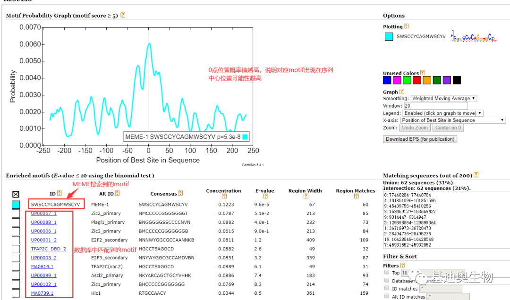Open the X-axis dropdown
Image resolution: width=510 pixels, height=300 pixels.
point(453,120)
